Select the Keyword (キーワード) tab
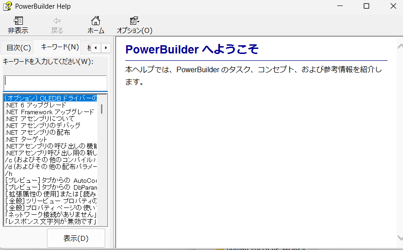Viewport: 403px width, 250px height. tap(60, 47)
